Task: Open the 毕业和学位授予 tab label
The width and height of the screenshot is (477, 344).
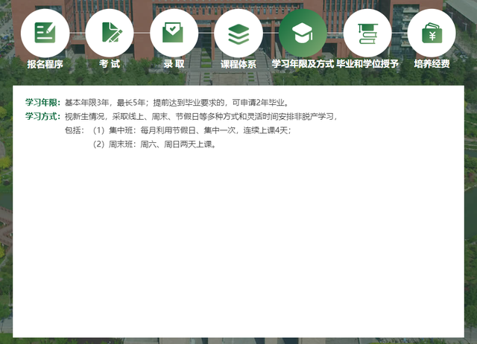Action: point(367,64)
